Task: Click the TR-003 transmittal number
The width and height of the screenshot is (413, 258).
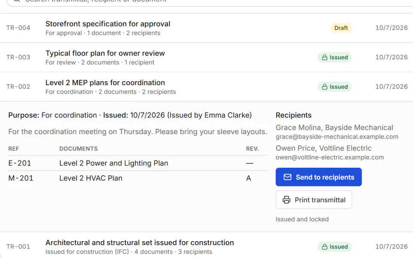Action: tap(18, 57)
